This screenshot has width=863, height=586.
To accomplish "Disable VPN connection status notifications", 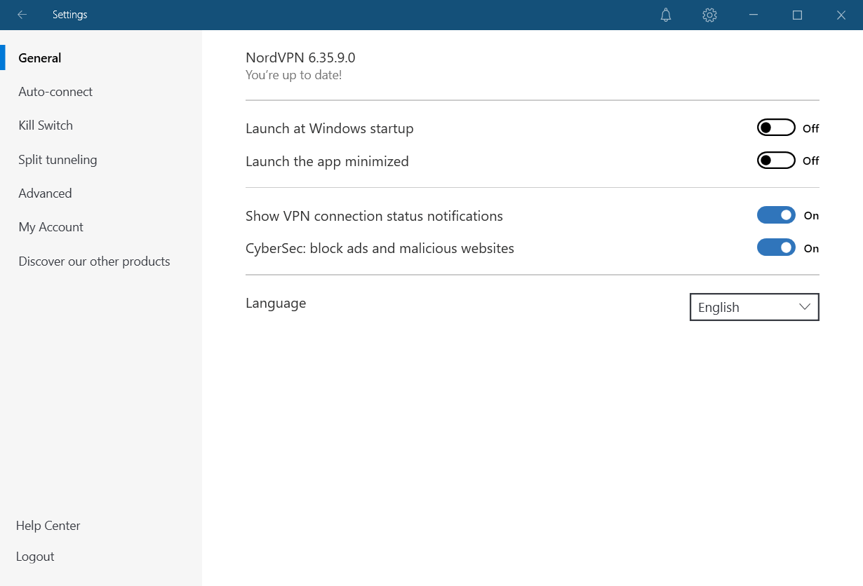I will [x=776, y=215].
